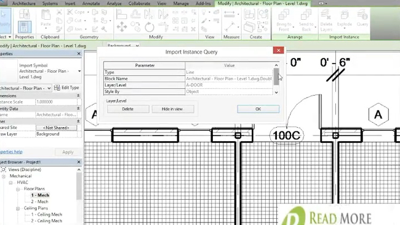This screenshot has width=400, height=225.
Task: Open the Cut geometry dropdown arrow
Action: point(85,21)
